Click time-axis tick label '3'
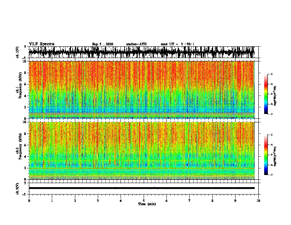 [98, 200]
